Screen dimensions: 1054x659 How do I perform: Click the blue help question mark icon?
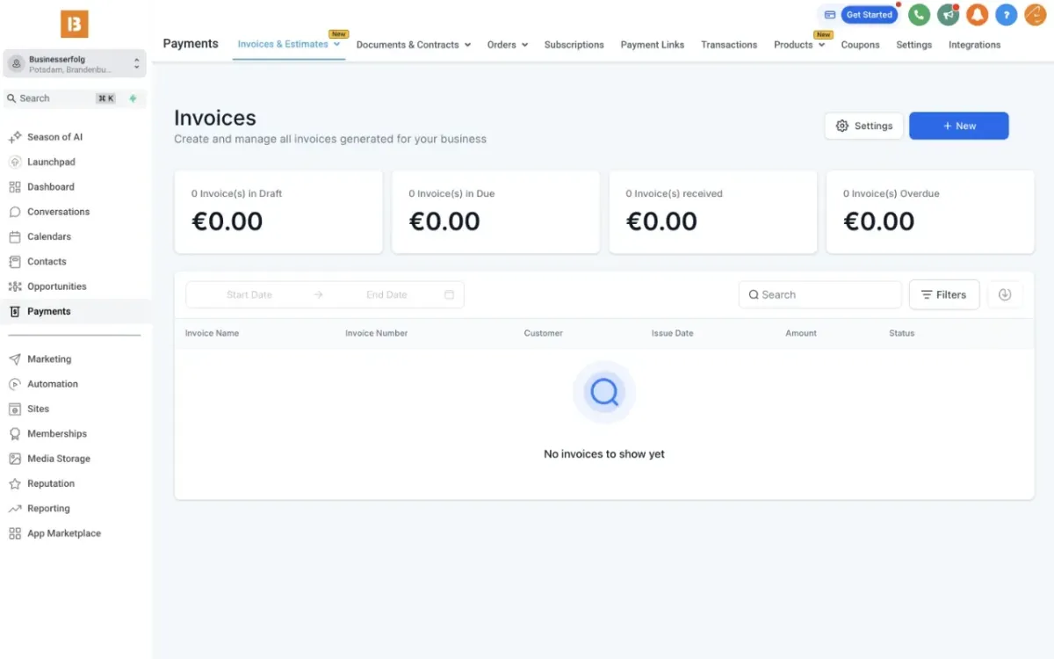point(1006,15)
